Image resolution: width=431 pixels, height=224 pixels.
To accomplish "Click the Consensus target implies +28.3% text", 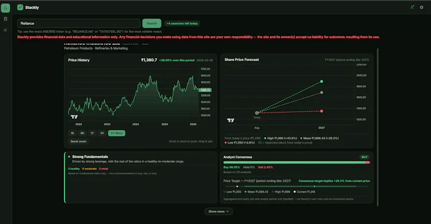I will tap(334, 181).
